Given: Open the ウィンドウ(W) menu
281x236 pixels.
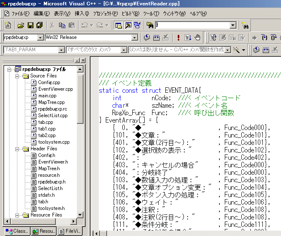Looking at the screenshot, I should [174, 14].
